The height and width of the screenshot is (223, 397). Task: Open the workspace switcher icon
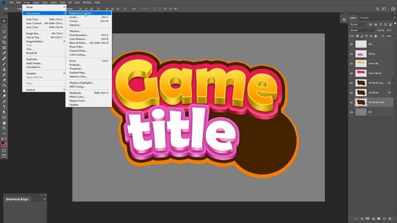pos(384,9)
